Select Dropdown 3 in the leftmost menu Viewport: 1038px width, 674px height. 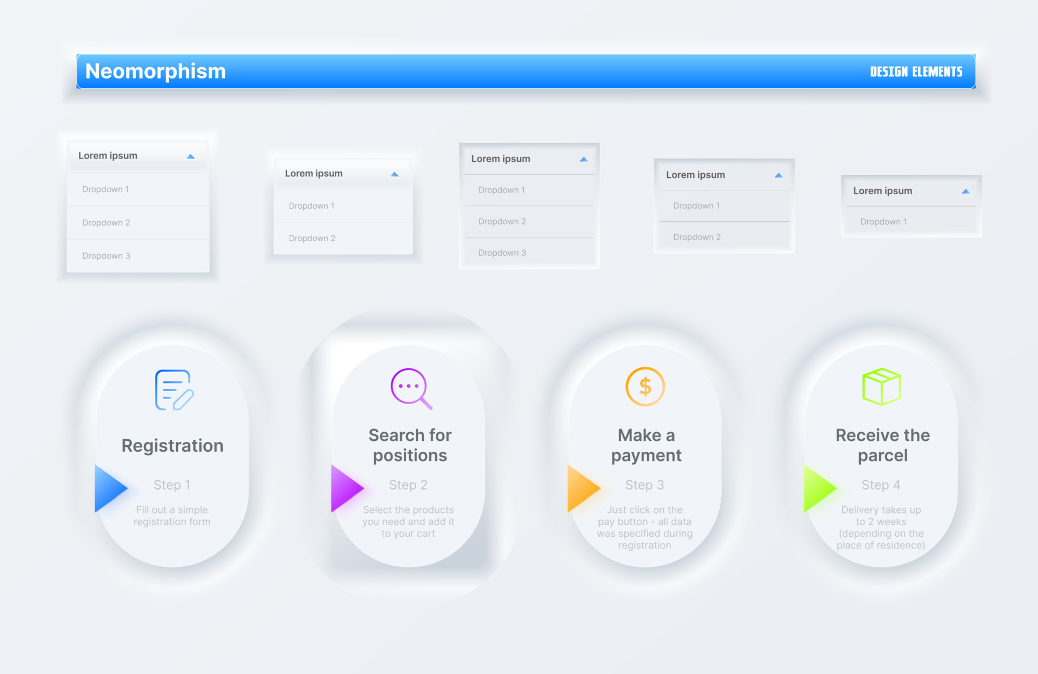pyautogui.click(x=106, y=255)
